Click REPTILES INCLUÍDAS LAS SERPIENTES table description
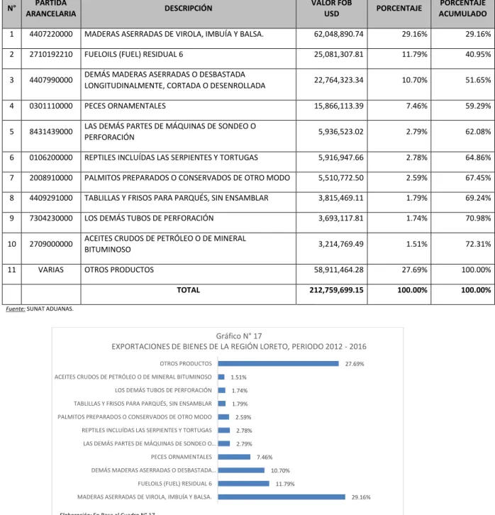Image resolution: width=495 pixels, height=515 pixels. [x=171, y=157]
